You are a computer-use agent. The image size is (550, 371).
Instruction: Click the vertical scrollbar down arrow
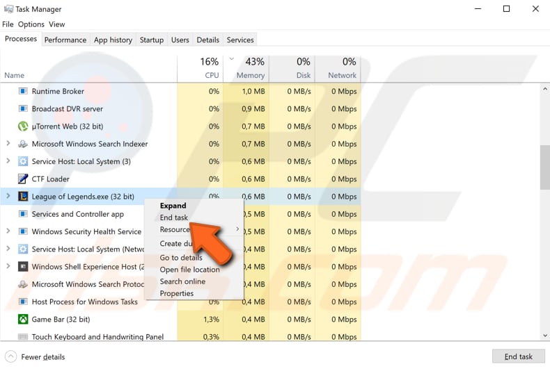point(545,336)
